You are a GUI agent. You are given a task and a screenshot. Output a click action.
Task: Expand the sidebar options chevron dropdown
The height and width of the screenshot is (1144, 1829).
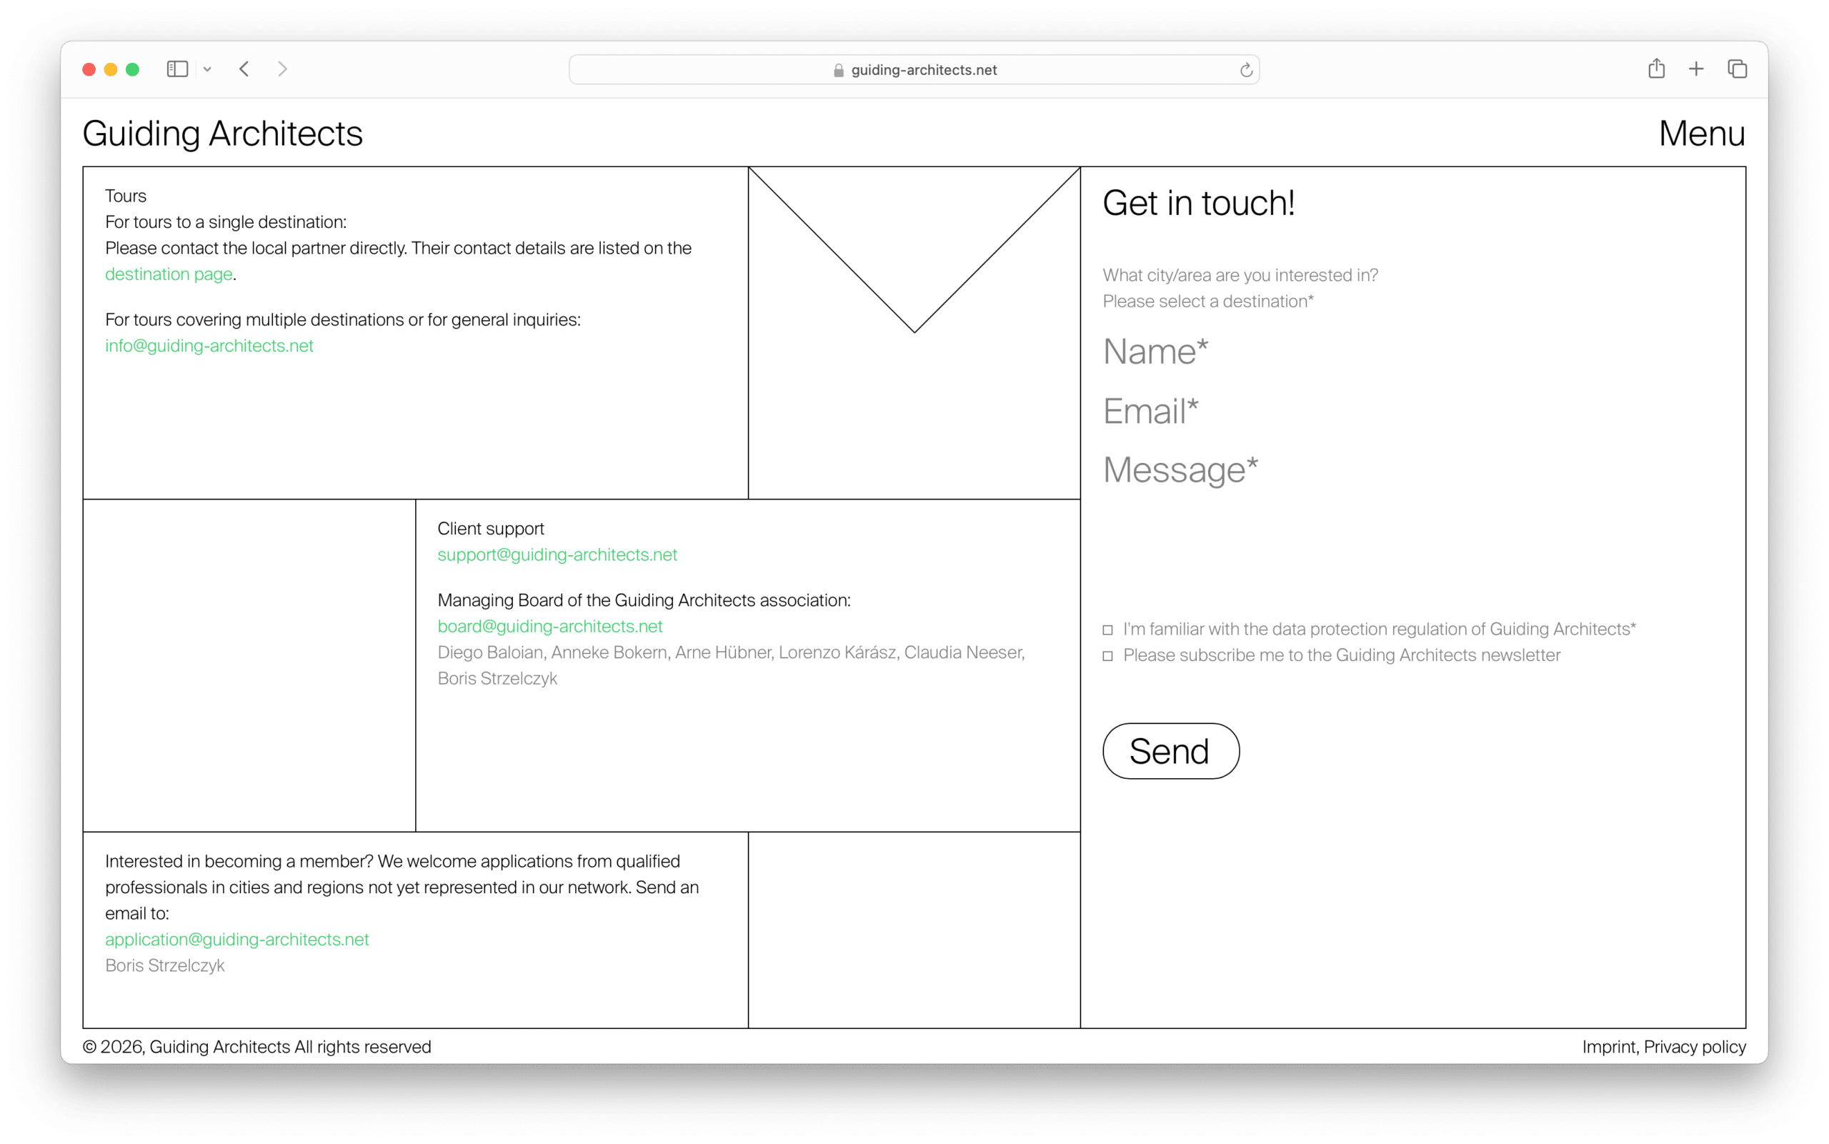point(207,69)
